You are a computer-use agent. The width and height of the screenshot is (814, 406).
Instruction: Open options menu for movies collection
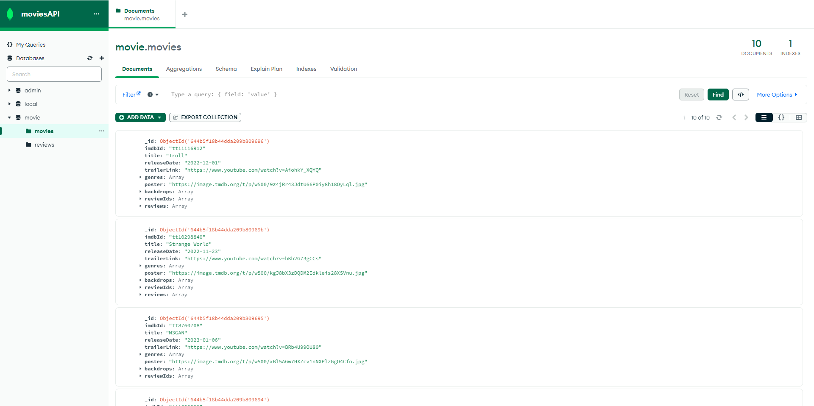tap(101, 131)
